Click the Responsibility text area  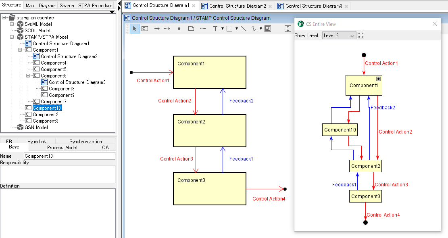[x=58, y=174]
